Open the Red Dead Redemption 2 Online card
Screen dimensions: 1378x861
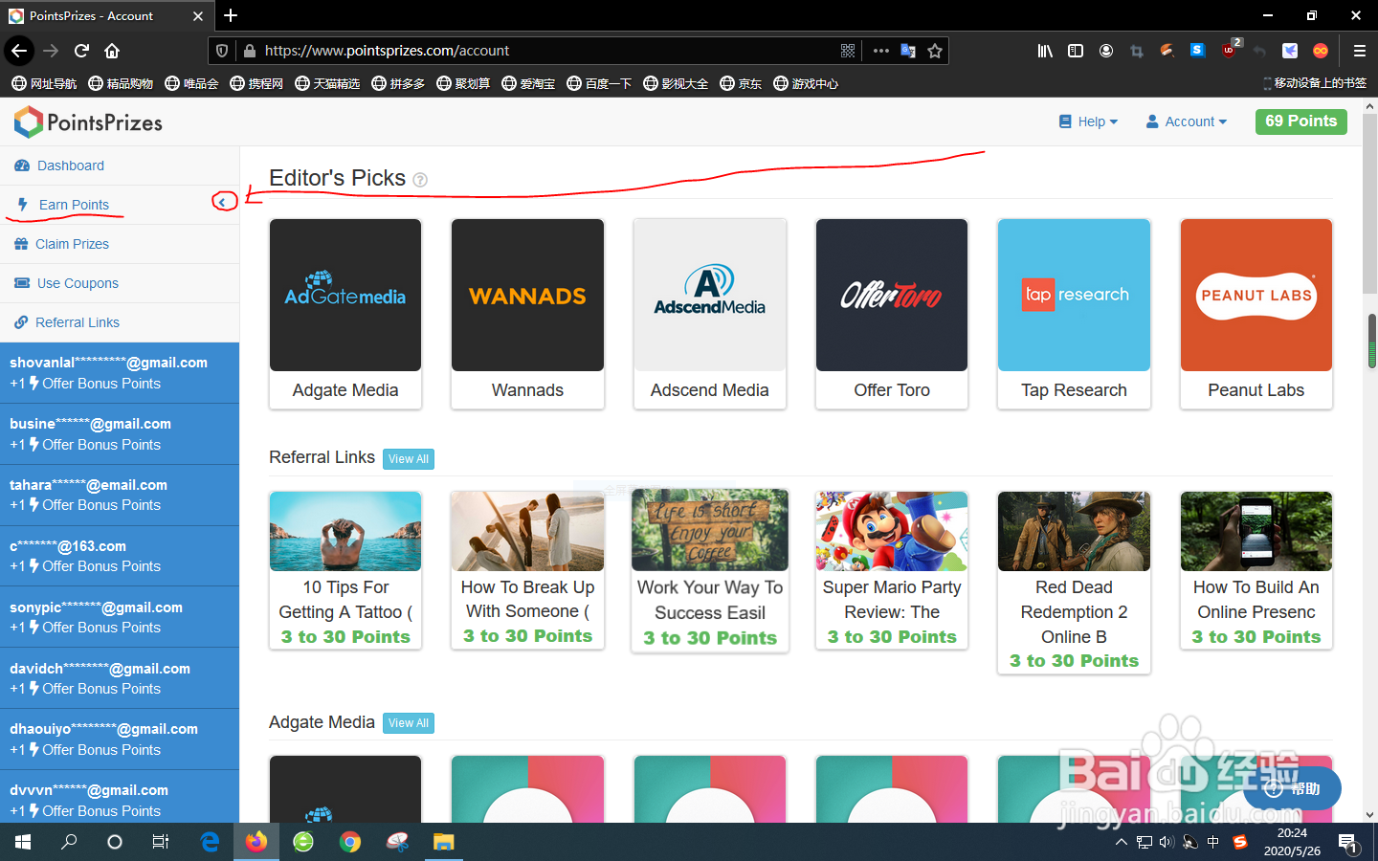coord(1074,583)
